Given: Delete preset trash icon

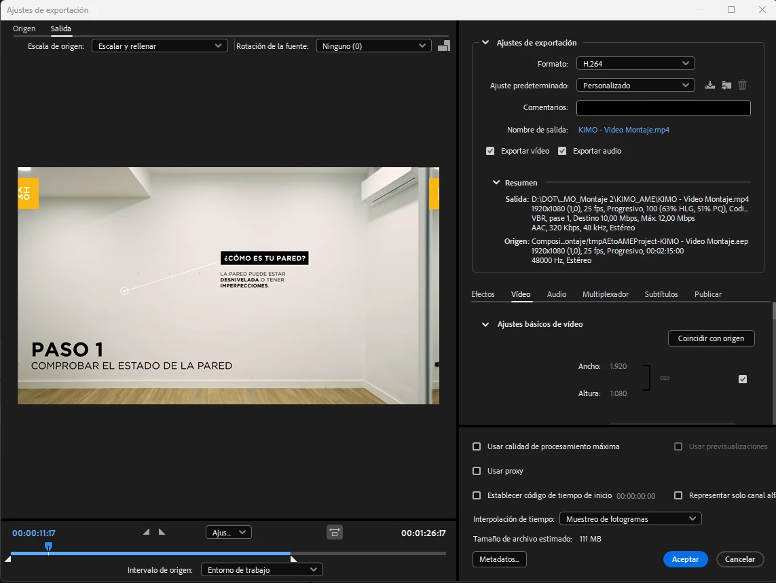Looking at the screenshot, I should [x=742, y=85].
